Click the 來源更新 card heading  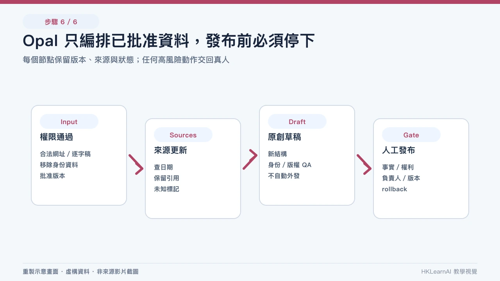(x=170, y=150)
